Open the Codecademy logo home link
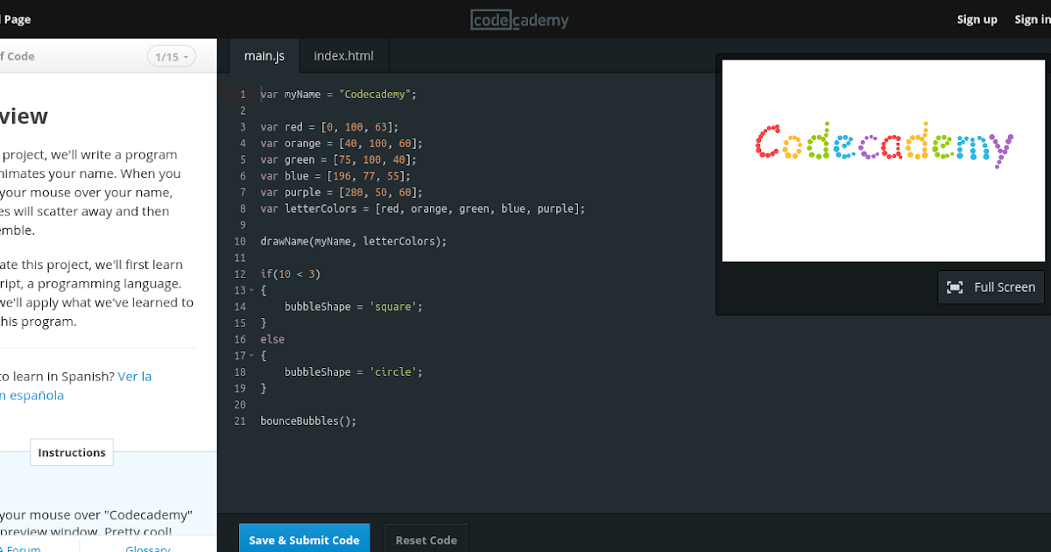 (x=519, y=19)
